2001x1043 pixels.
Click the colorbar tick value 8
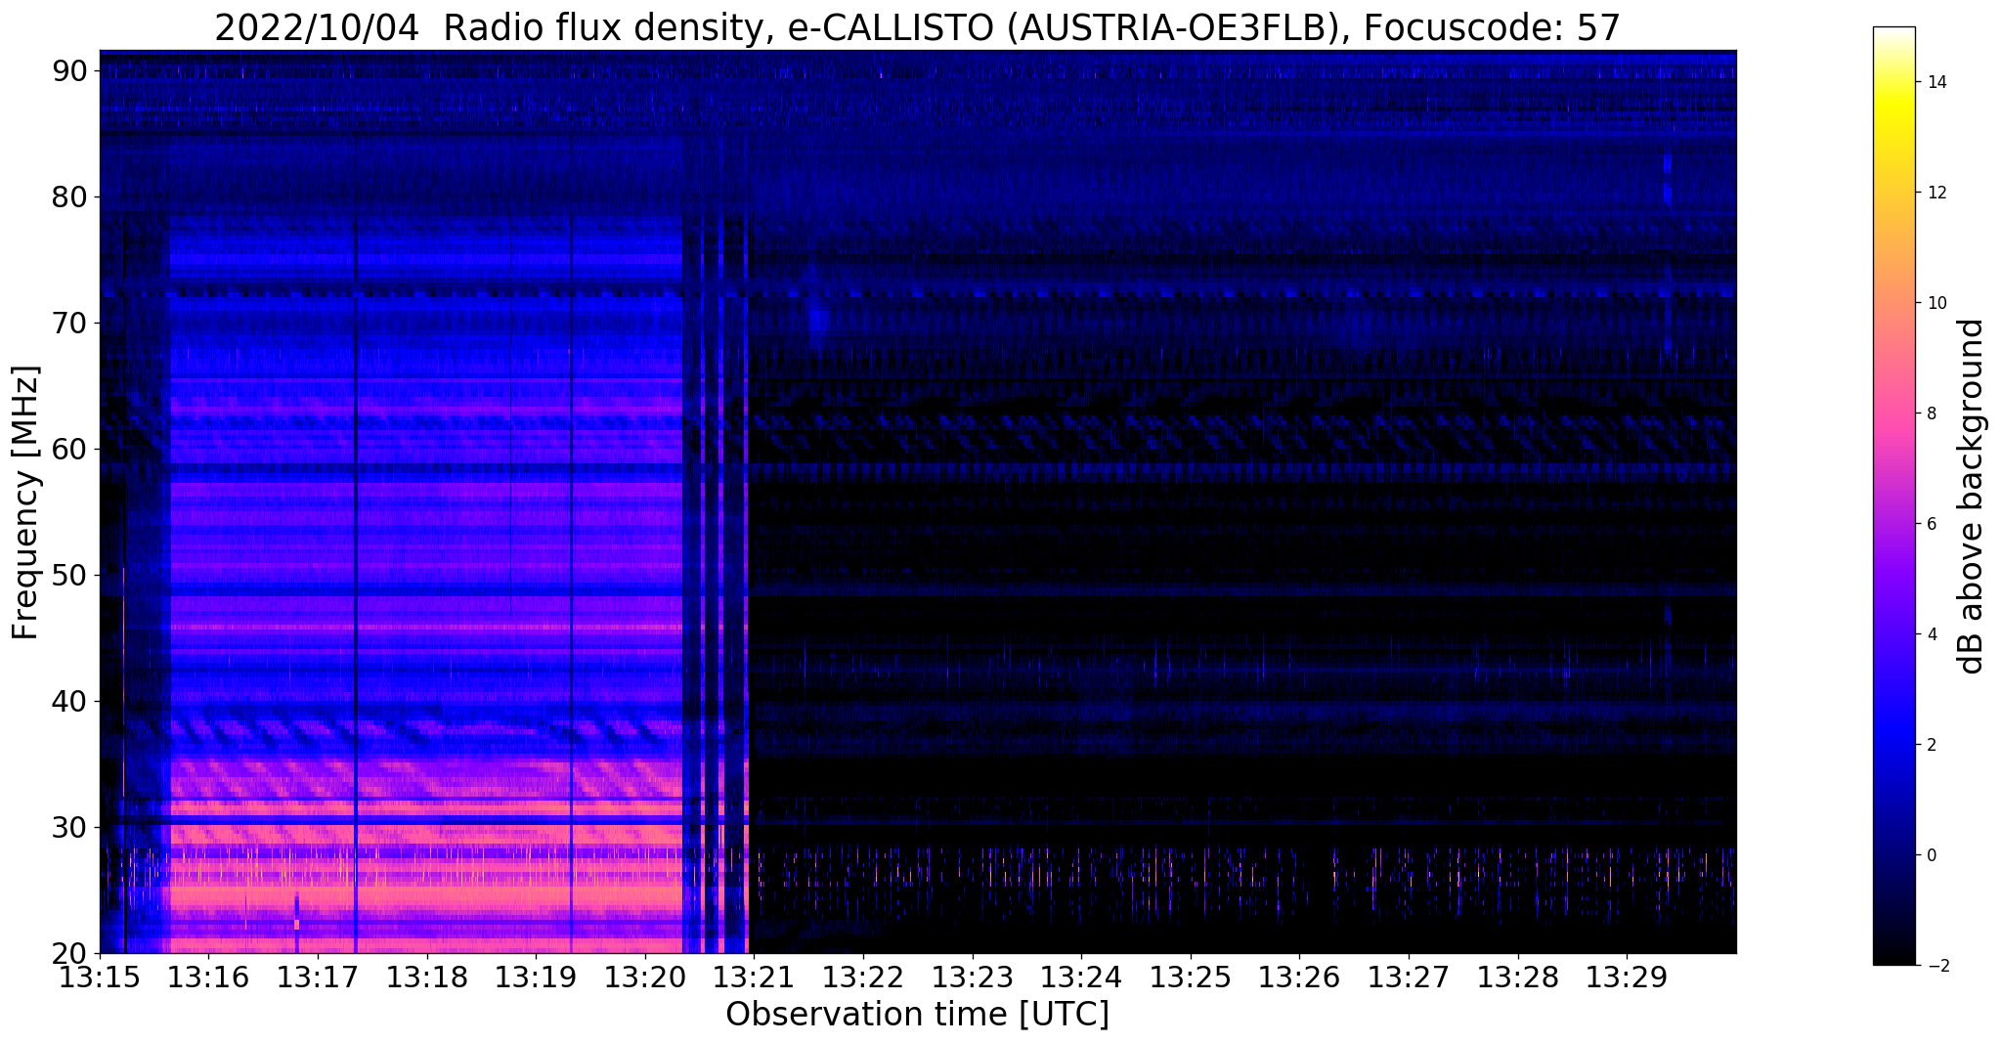pyautogui.click(x=1931, y=413)
